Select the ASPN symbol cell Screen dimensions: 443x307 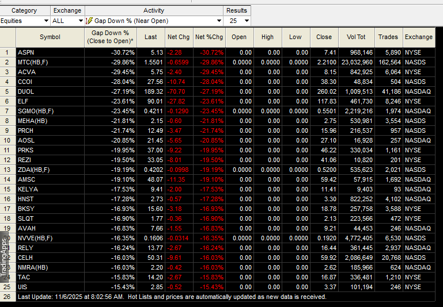coord(50,52)
